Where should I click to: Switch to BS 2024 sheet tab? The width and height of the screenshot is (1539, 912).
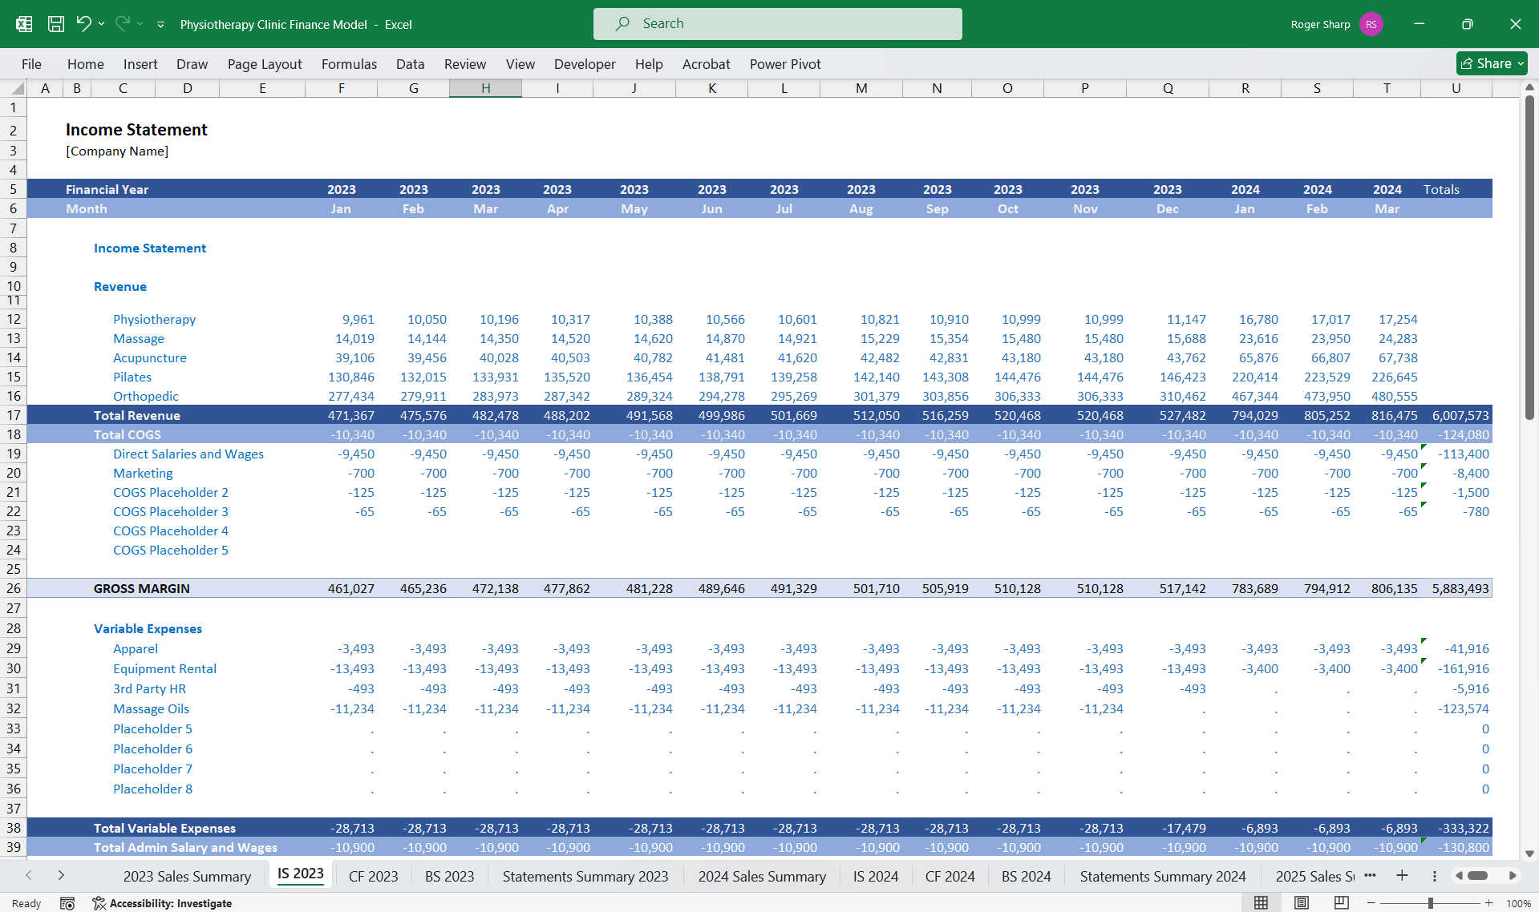[1027, 877]
